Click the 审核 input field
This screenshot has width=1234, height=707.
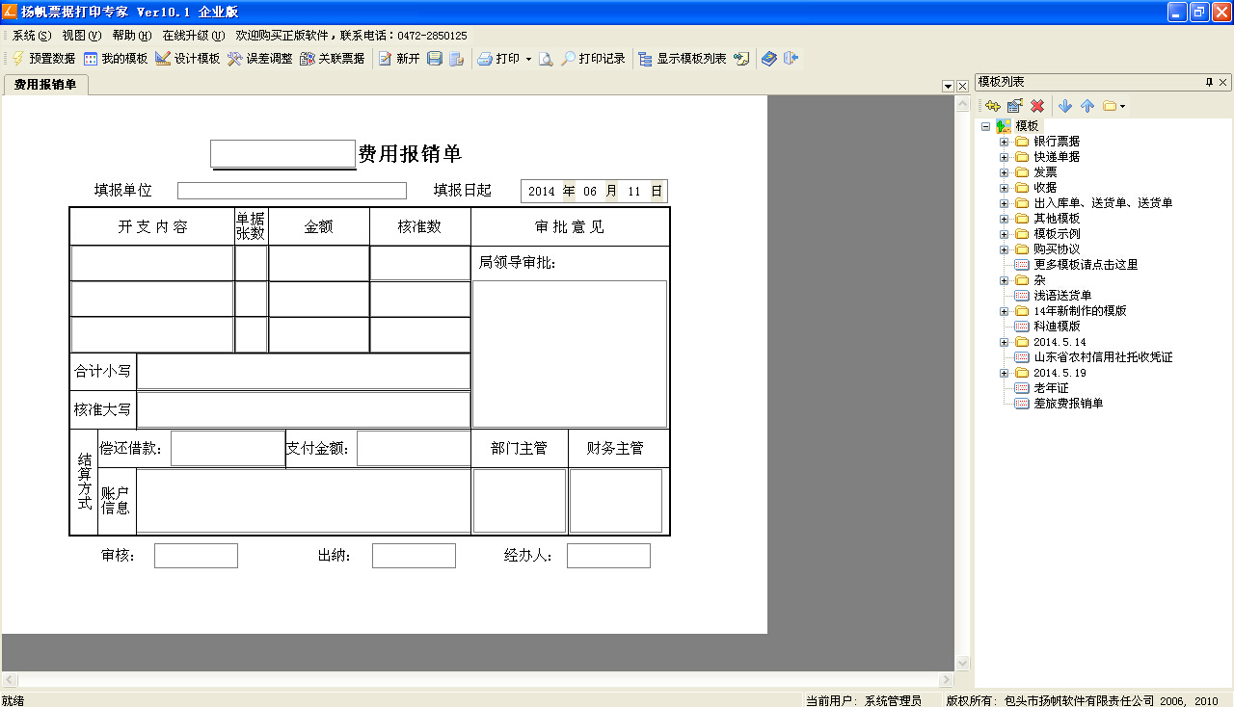(x=196, y=556)
